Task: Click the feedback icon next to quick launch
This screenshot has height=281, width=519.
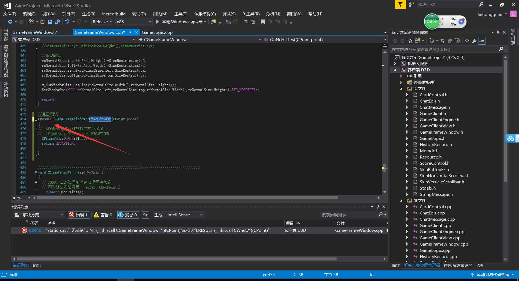Action: (411, 4)
